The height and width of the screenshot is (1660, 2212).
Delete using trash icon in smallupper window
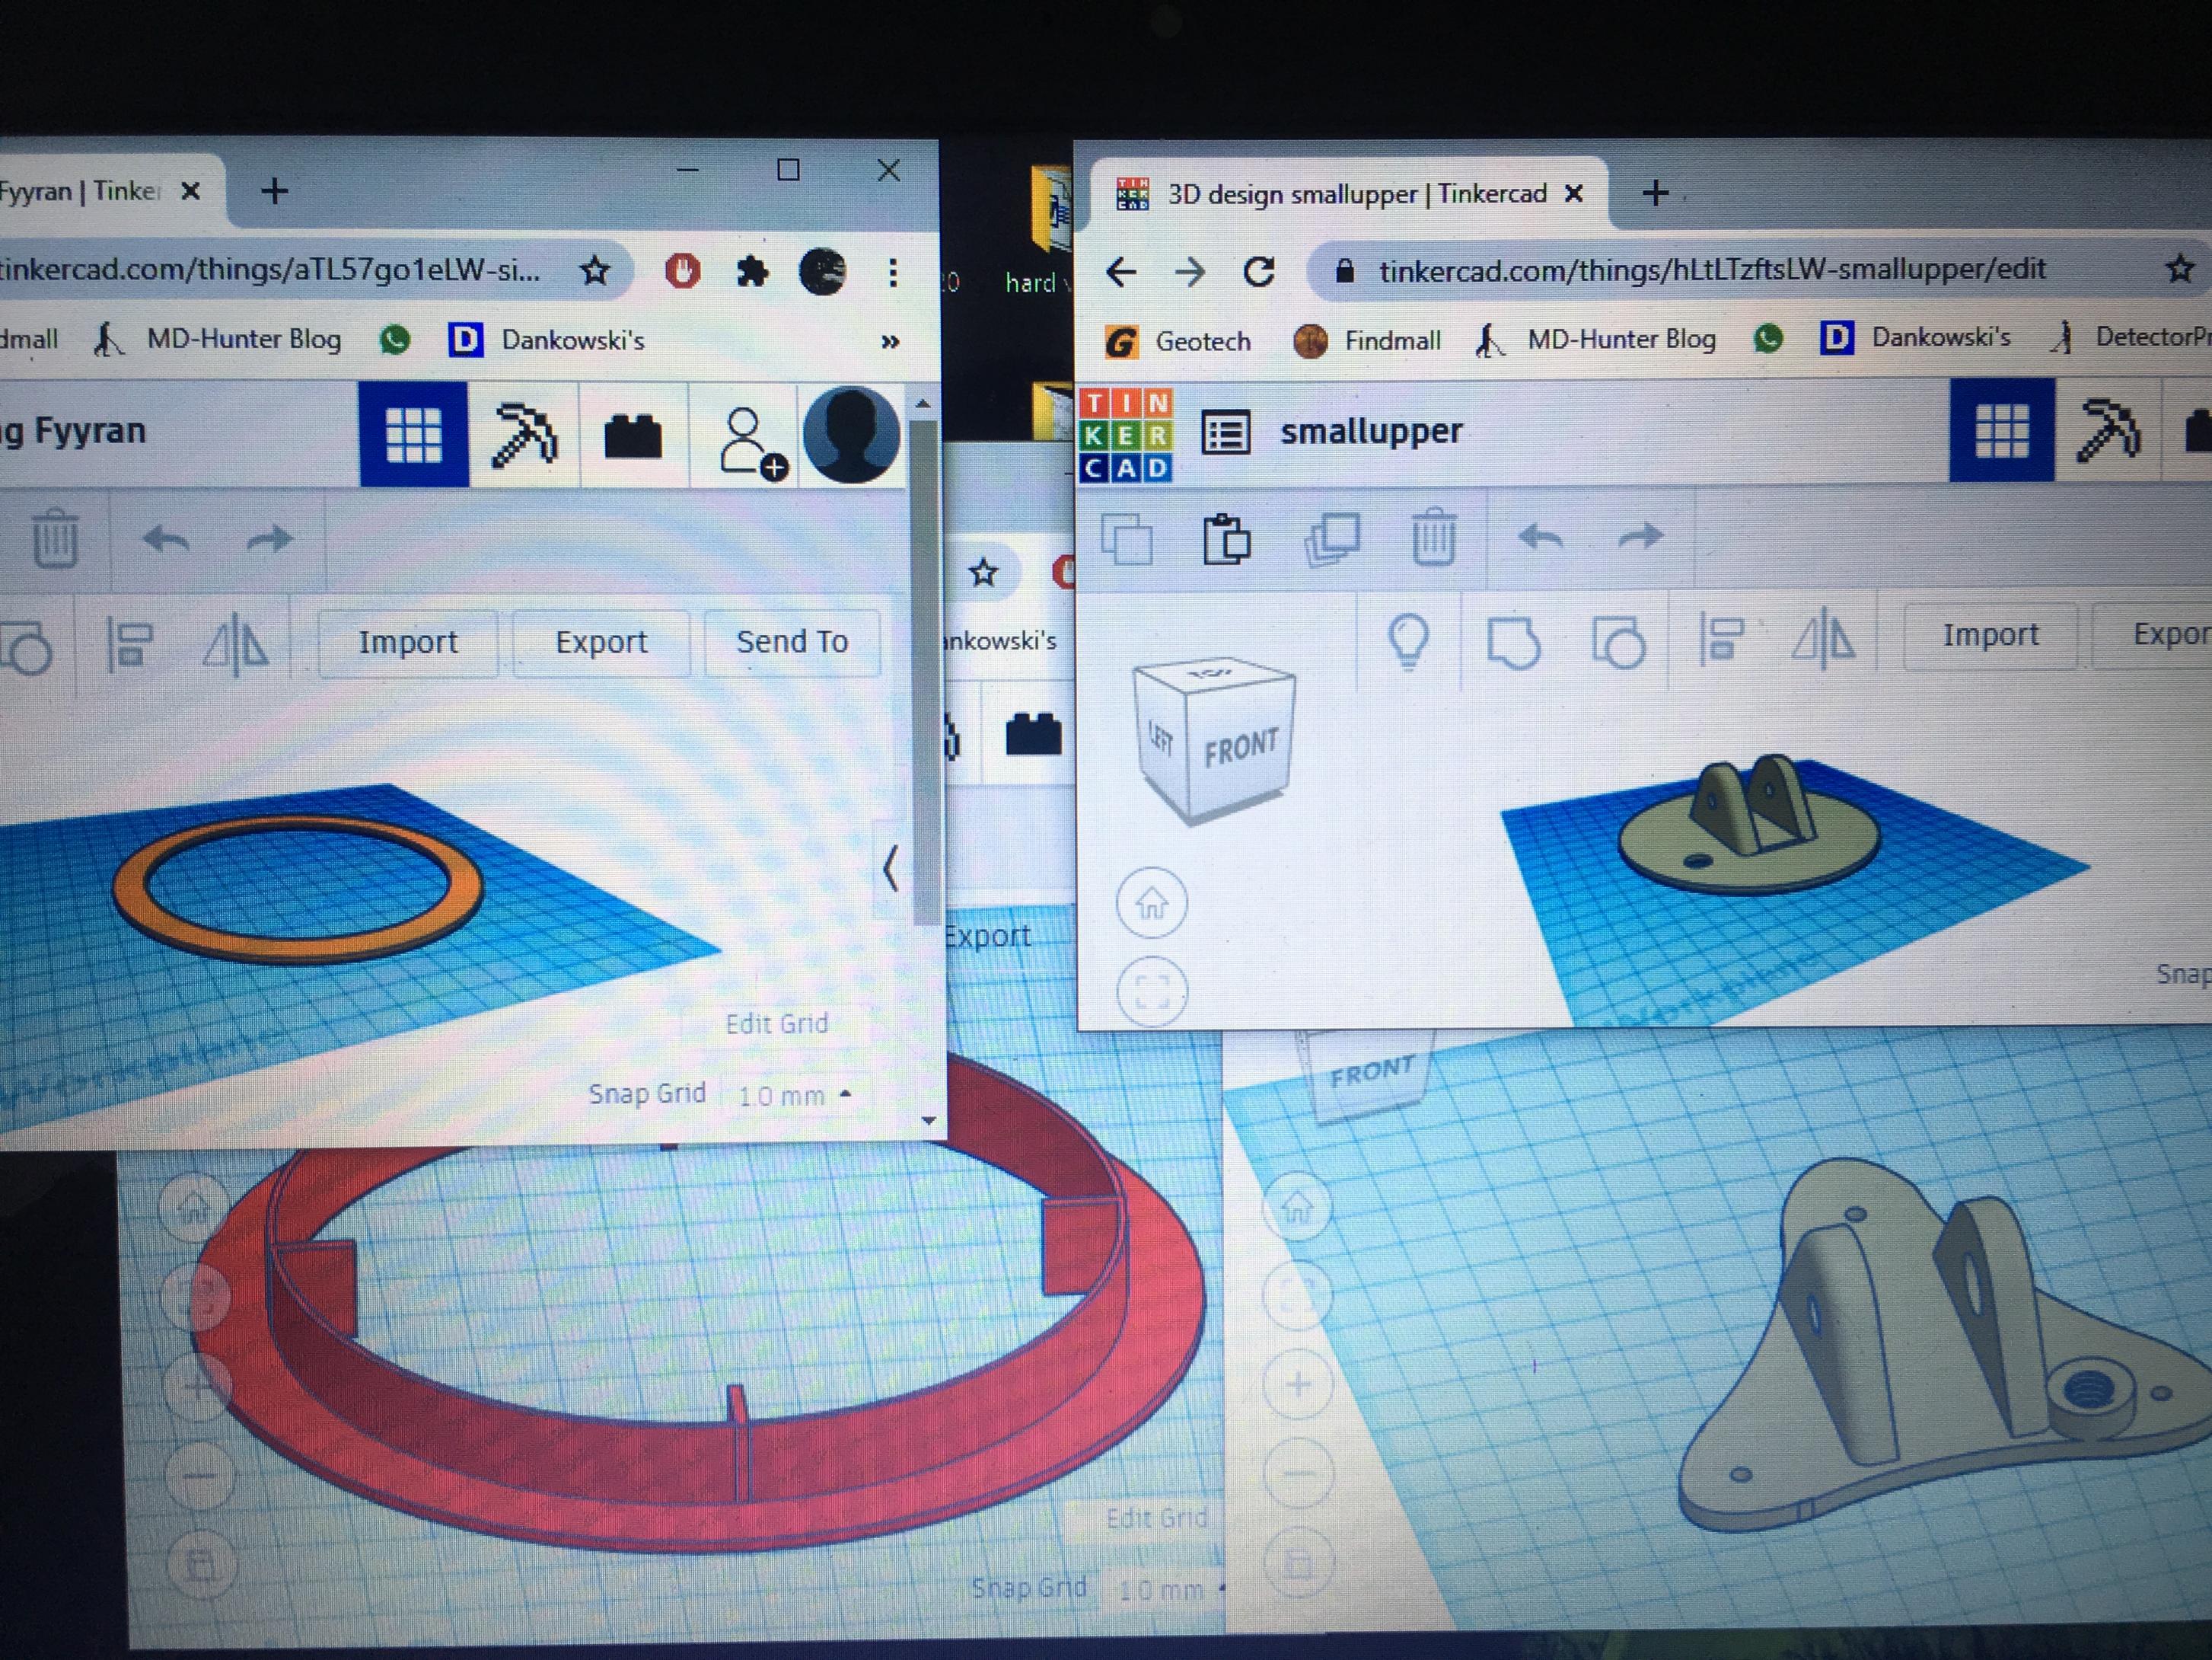coord(1433,538)
